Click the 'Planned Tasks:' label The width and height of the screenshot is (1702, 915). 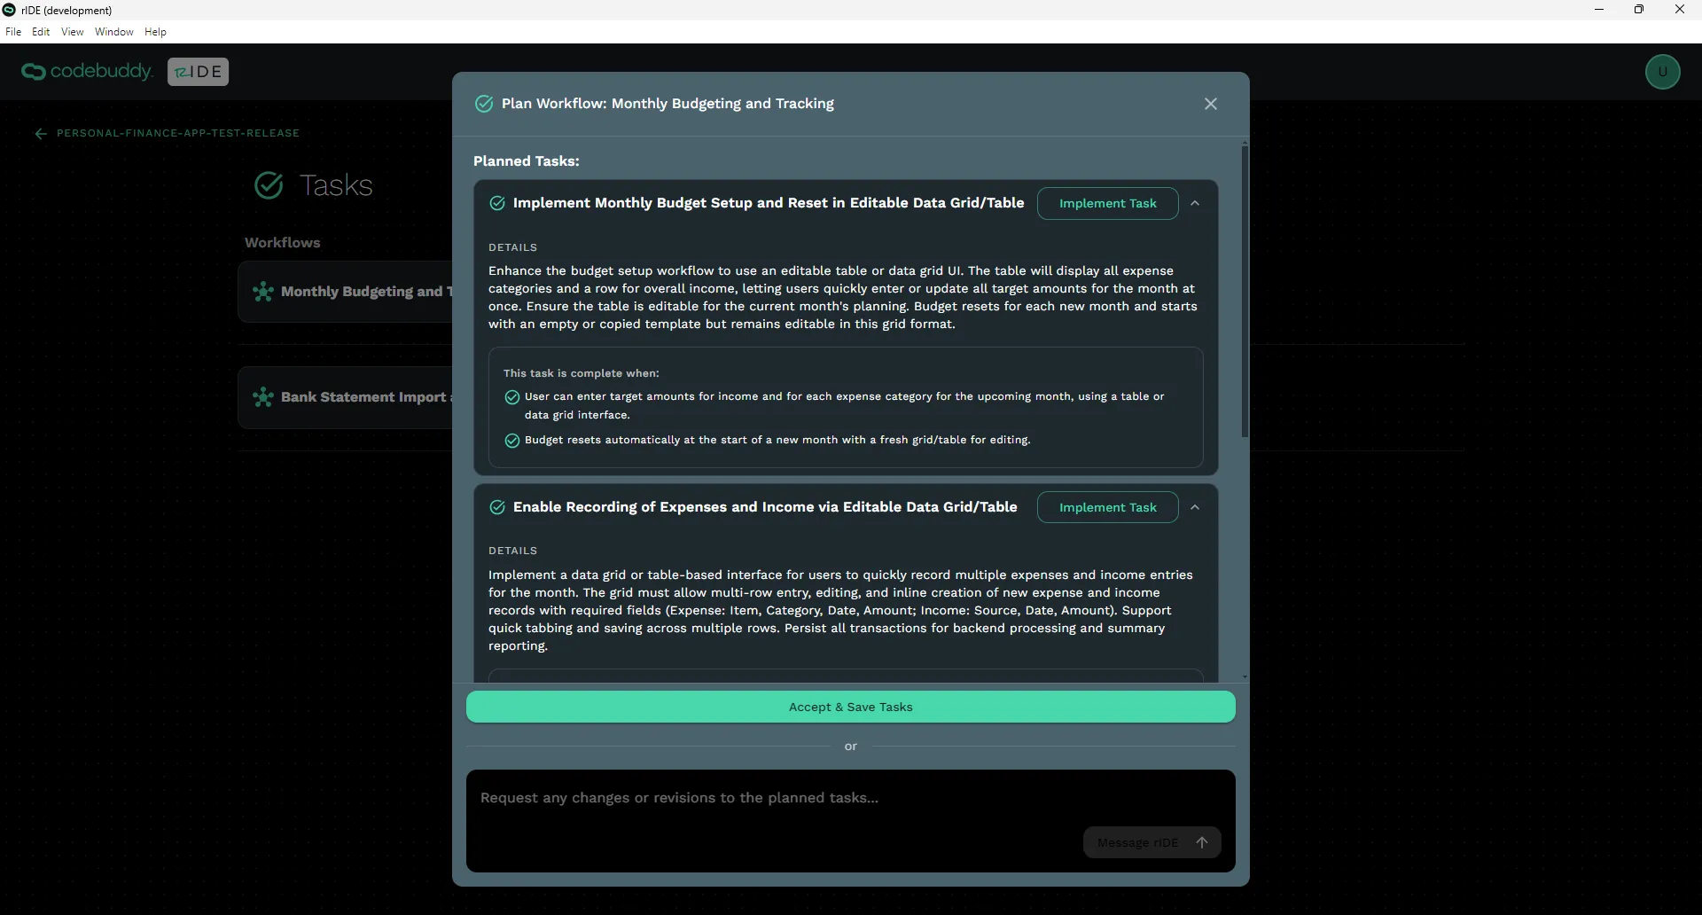point(527,161)
